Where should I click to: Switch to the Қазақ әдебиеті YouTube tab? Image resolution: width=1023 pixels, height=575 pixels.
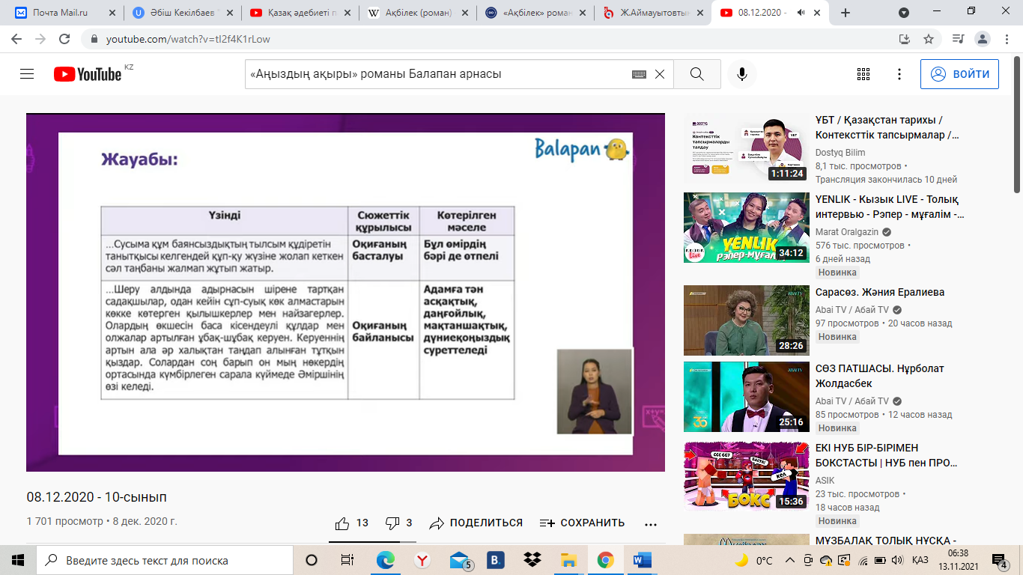(300, 13)
